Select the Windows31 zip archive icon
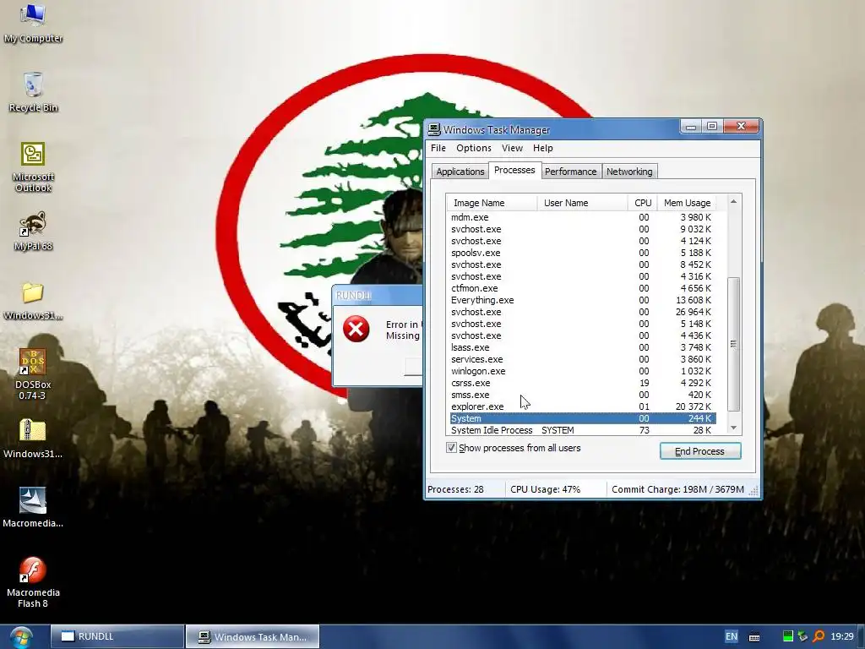This screenshot has width=865, height=649. point(33,439)
